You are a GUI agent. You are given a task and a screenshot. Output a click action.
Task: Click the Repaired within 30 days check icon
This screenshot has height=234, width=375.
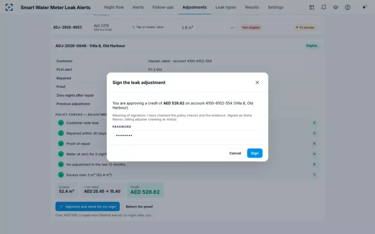pyautogui.click(x=61, y=133)
